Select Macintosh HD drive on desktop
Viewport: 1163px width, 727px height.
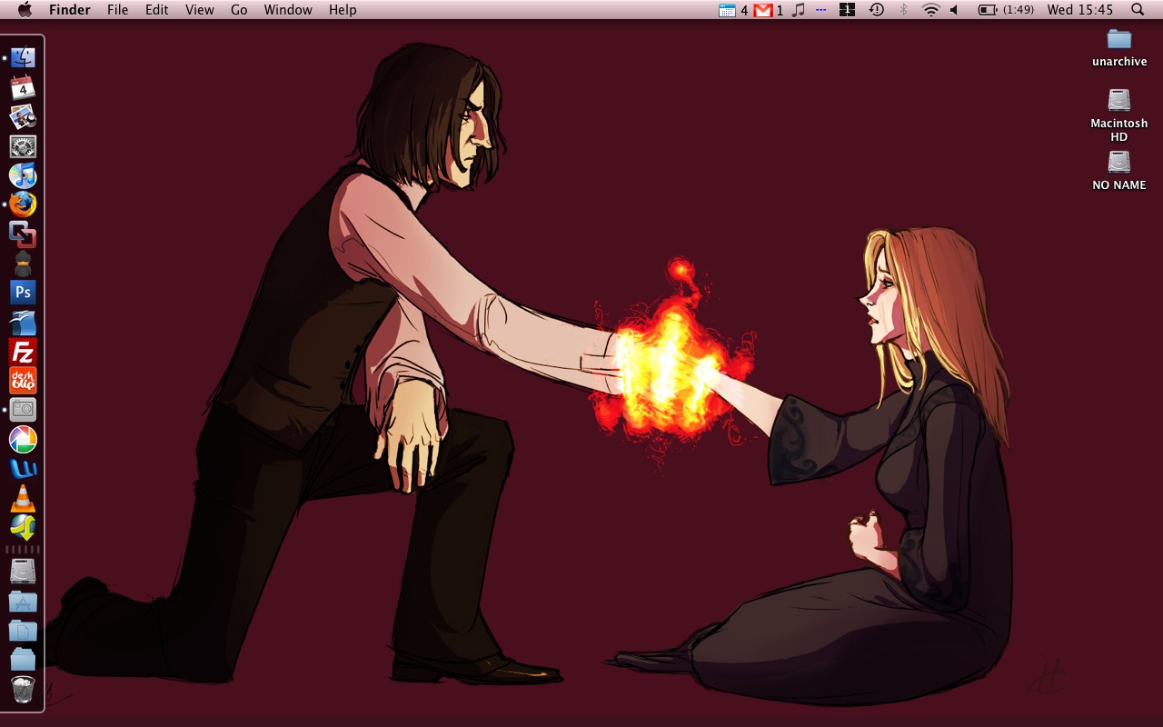1119,100
